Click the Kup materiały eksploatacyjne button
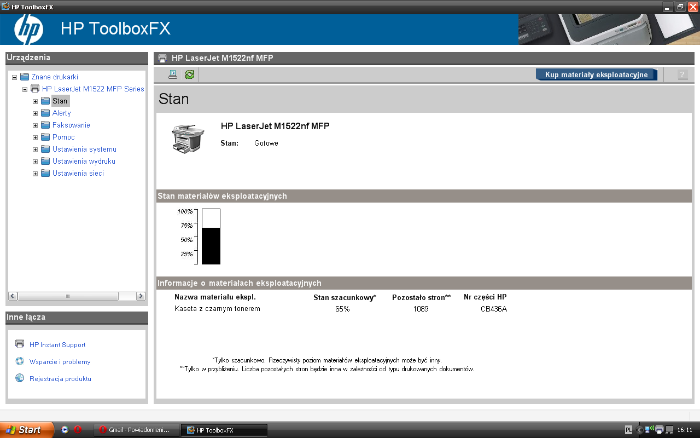The image size is (700, 438). (597, 74)
